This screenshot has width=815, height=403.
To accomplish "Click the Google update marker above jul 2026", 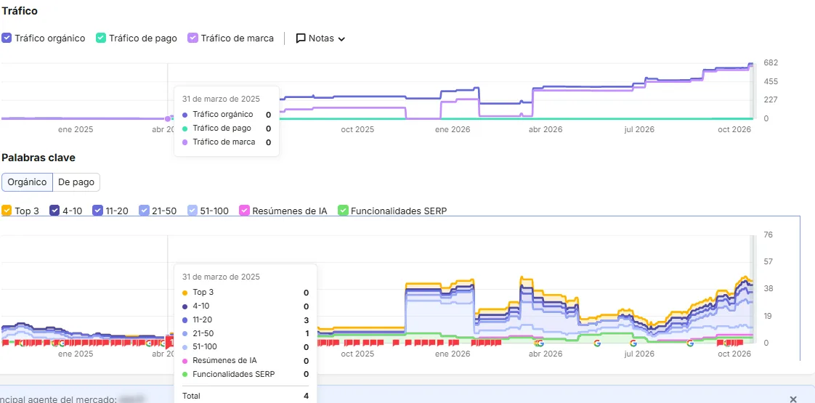I will click(633, 343).
